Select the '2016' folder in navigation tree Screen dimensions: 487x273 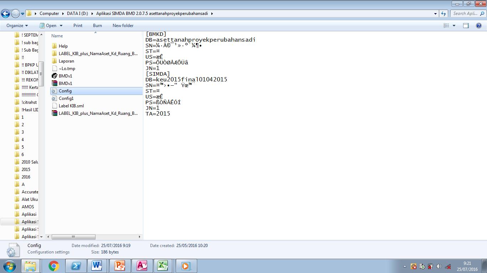[22, 177]
